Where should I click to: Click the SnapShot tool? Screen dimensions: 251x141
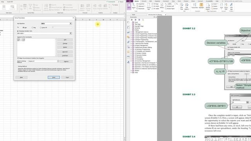tap(140, 4)
